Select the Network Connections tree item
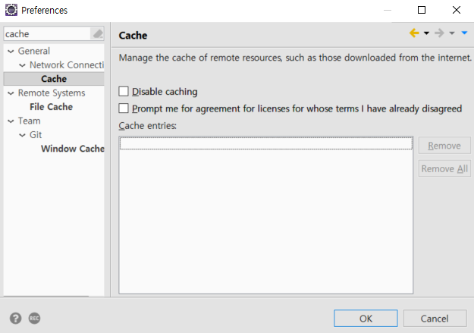The width and height of the screenshot is (474, 333). click(x=67, y=64)
